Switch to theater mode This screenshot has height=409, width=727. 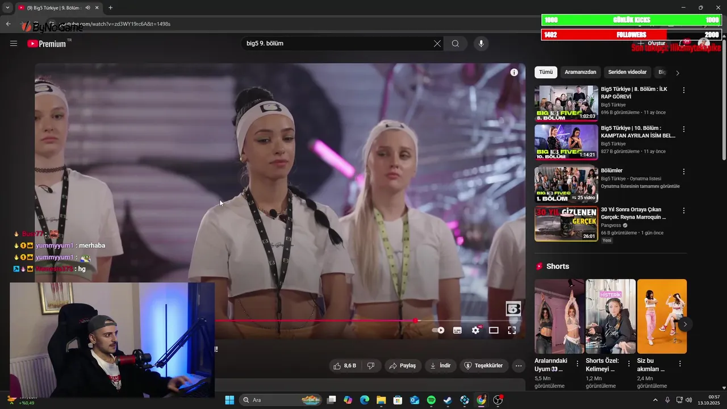494,330
